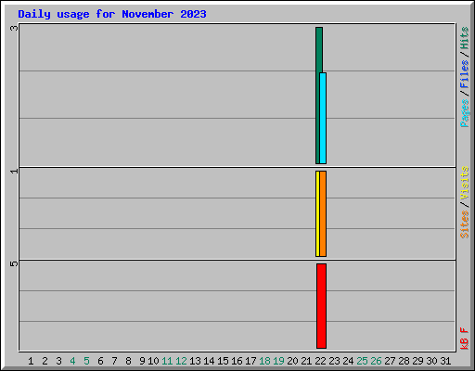Image resolution: width=475 pixels, height=371 pixels.
Task: Click day label 9 on x-axis
Action: coord(142,361)
